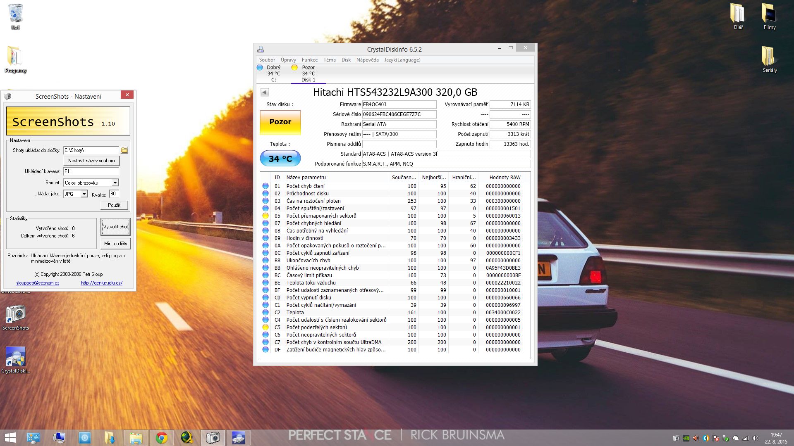Viewport: 794px width, 446px height.
Task: Select the Hodin v činnosti row
Action: 392,238
